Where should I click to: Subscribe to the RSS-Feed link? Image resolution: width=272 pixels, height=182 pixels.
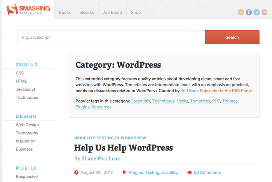[225, 91]
